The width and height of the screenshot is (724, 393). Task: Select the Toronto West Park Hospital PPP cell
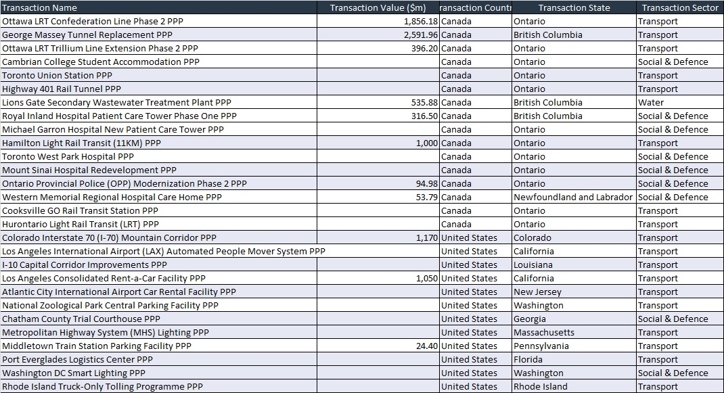tap(158, 156)
